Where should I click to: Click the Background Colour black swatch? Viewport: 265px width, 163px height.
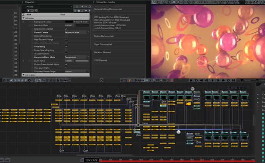69,22
